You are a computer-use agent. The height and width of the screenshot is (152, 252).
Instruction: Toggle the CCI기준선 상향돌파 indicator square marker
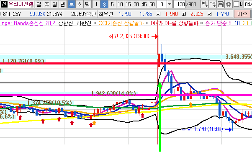pos(95,23)
